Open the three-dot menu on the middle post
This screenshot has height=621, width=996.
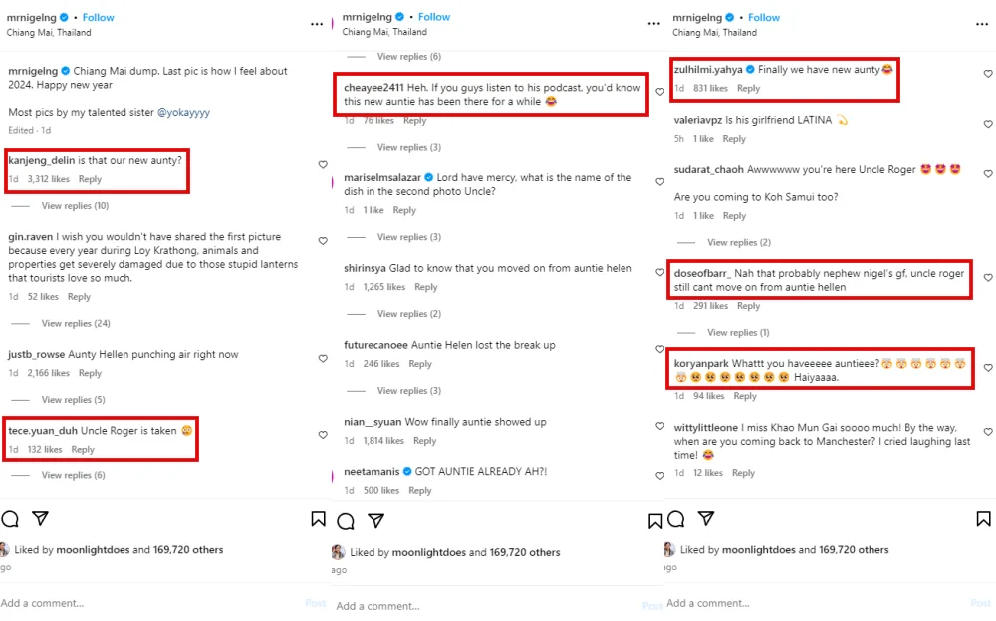coord(651,23)
